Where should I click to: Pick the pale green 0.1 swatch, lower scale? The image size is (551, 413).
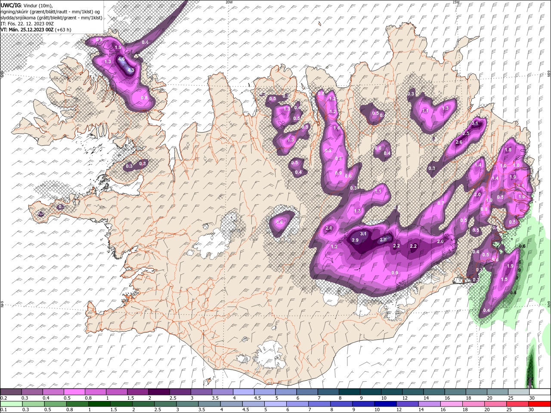[x=11, y=404]
